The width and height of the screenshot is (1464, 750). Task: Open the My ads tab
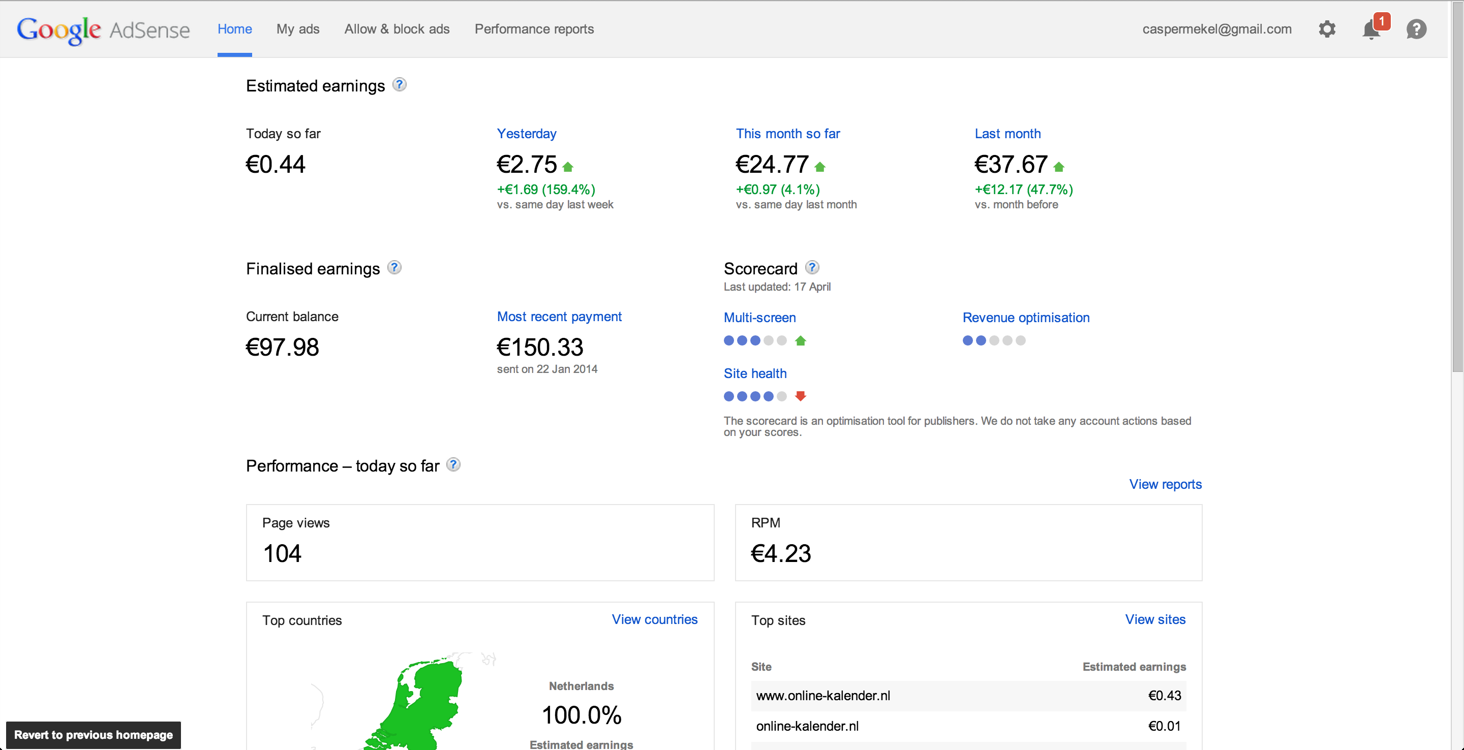pyautogui.click(x=298, y=29)
